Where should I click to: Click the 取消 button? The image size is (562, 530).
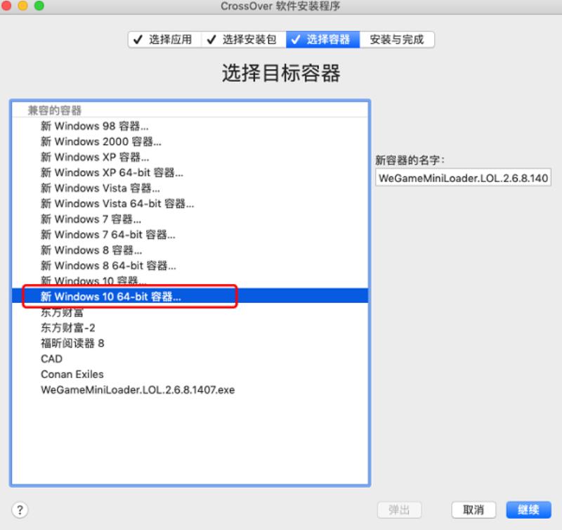point(473,510)
